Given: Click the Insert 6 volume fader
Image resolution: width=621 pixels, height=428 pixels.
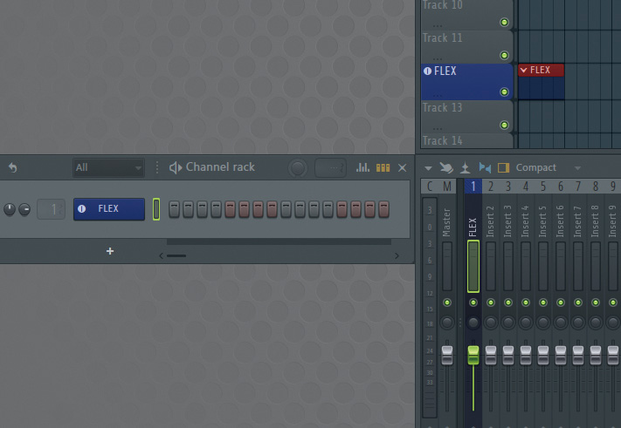Looking at the screenshot, I should click(x=561, y=355).
